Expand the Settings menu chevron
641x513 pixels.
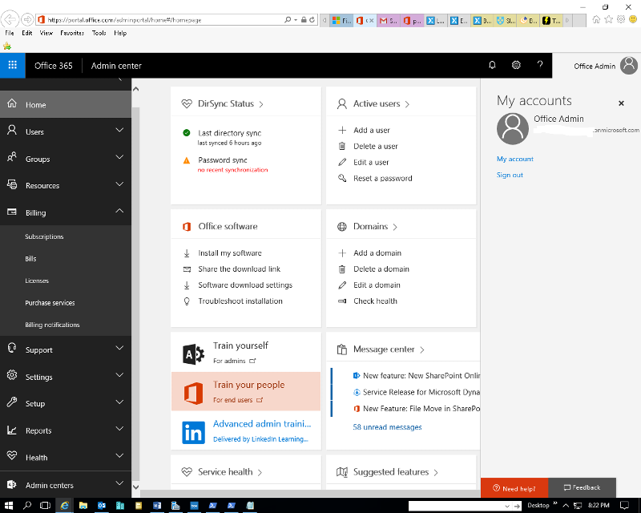(x=119, y=375)
